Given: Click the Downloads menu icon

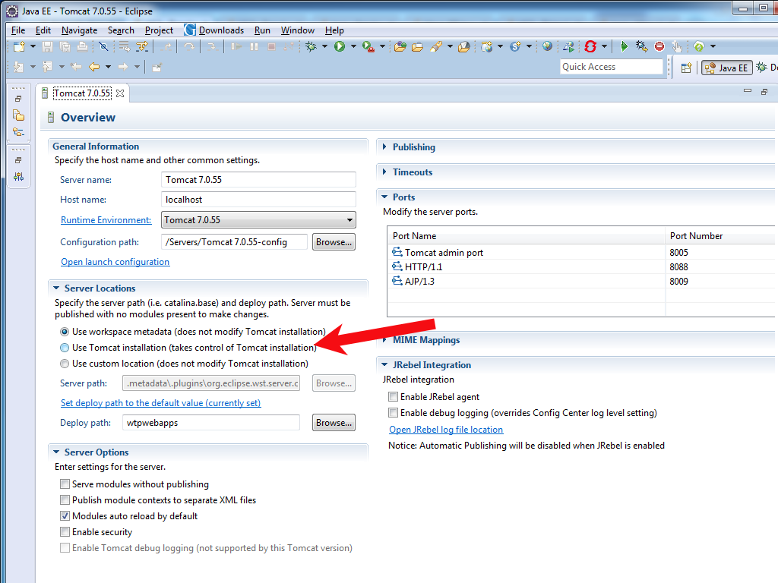Looking at the screenshot, I should click(x=189, y=30).
